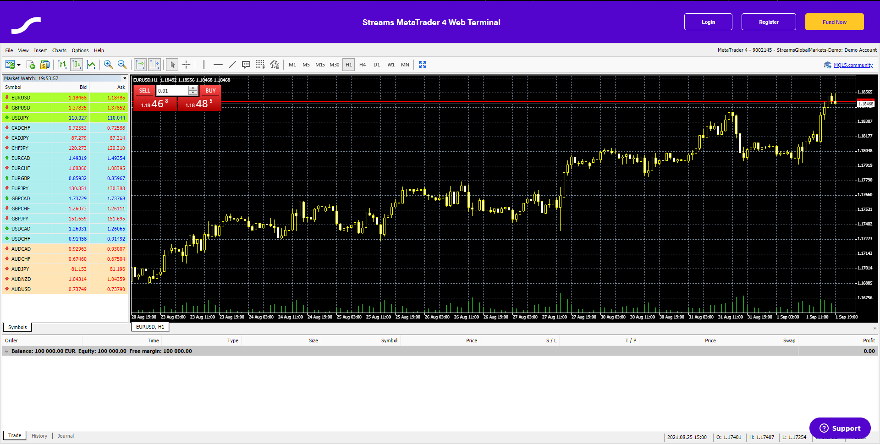Click the Profit column header
The width and height of the screenshot is (880, 445).
[x=869, y=341]
